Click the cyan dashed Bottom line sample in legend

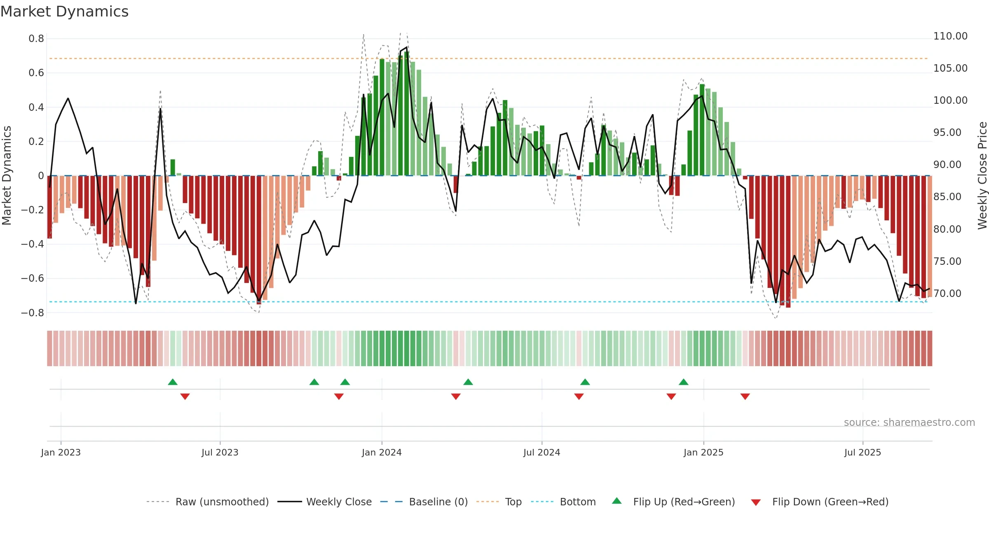click(542, 502)
